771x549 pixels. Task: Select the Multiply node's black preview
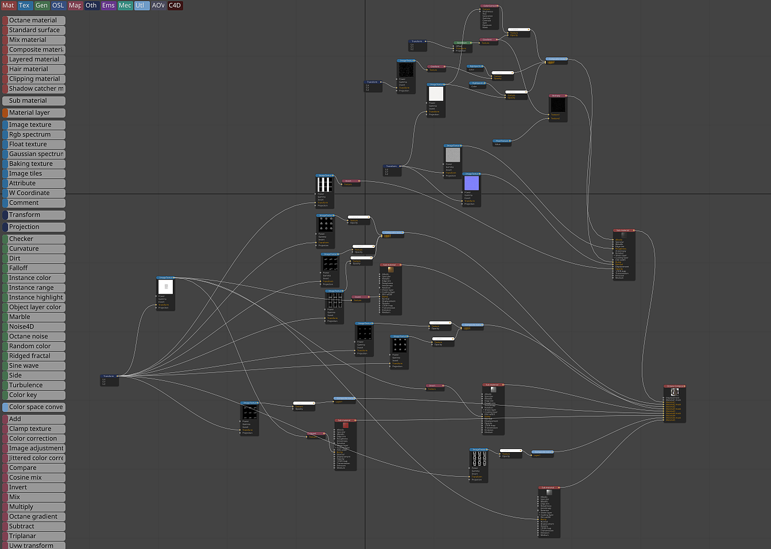pos(558,105)
